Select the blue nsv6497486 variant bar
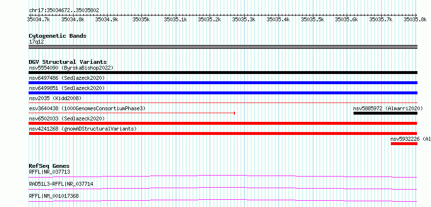The width and height of the screenshot is (431, 207). click(223, 83)
